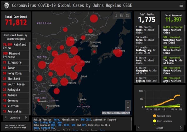Go to next tab with Country/Region right arrow
This screenshot has height=132, width=187.
(26, 117)
